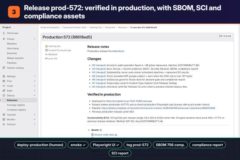
Task: Click the 'Previous production release: prod-483' text
Action: click(x=113, y=112)
